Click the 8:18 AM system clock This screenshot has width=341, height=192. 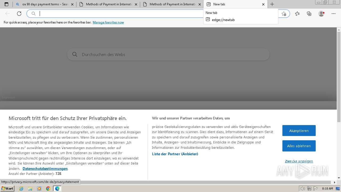click(x=327, y=189)
